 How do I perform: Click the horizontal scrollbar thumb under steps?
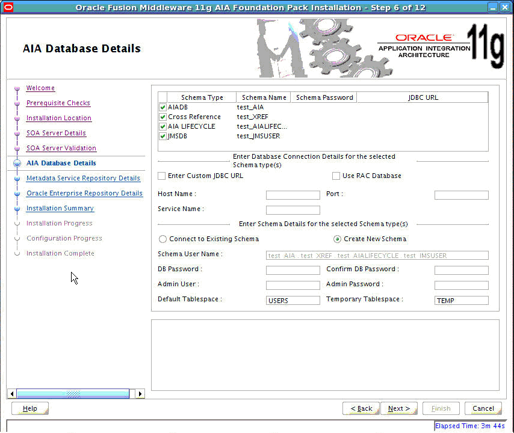73,394
